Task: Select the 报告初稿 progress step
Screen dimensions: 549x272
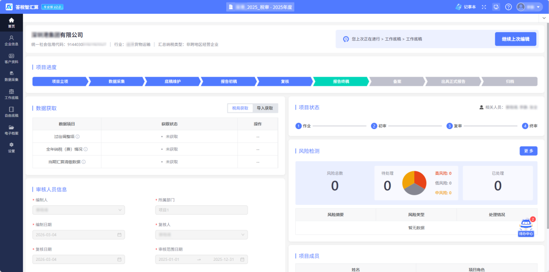Action: 229,81
